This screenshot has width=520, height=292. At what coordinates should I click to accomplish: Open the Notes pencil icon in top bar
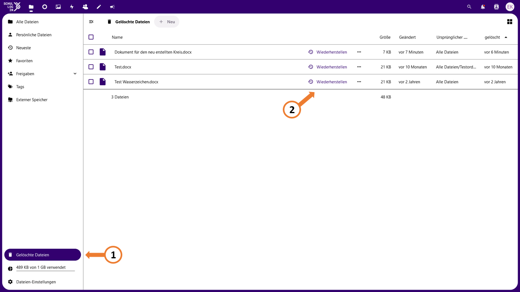pyautogui.click(x=99, y=7)
